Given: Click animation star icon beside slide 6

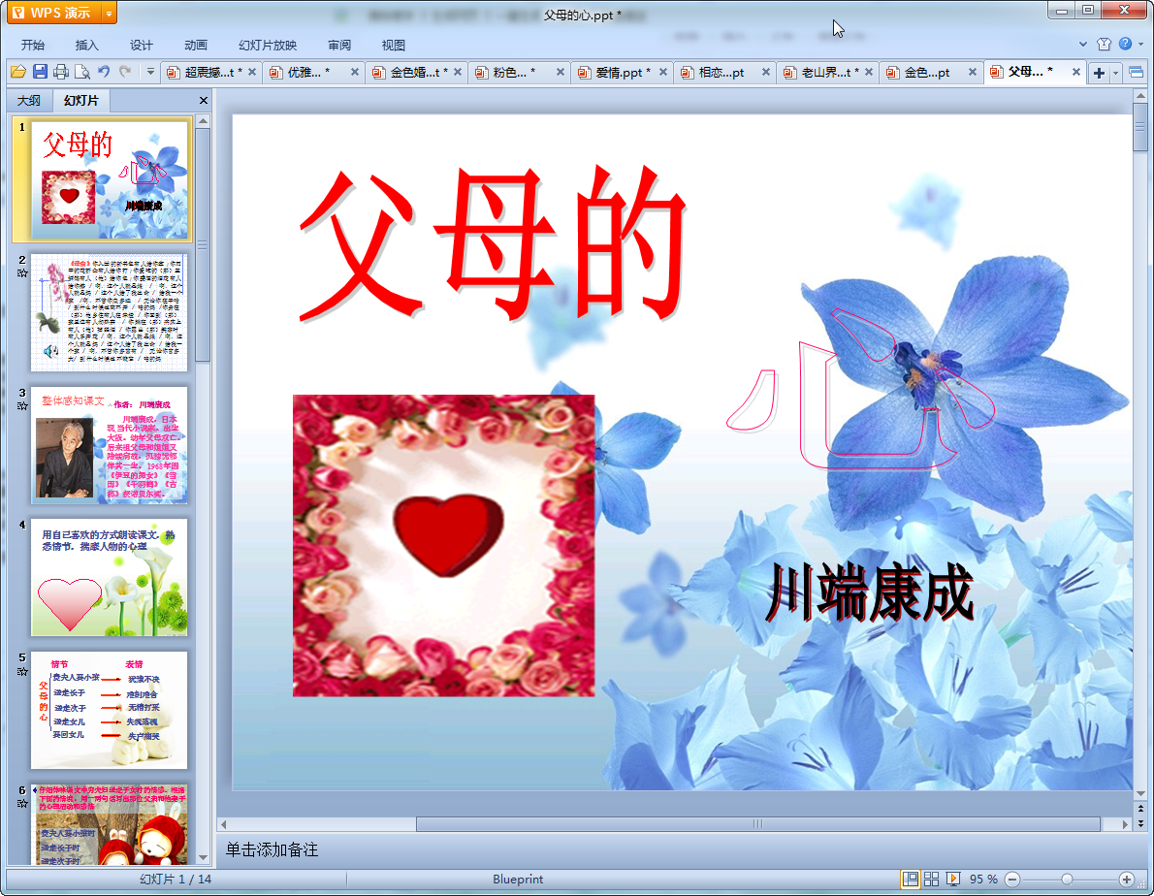Looking at the screenshot, I should point(22,804).
